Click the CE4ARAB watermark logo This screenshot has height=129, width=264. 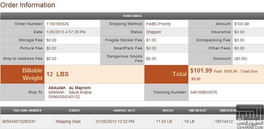click(x=250, y=117)
